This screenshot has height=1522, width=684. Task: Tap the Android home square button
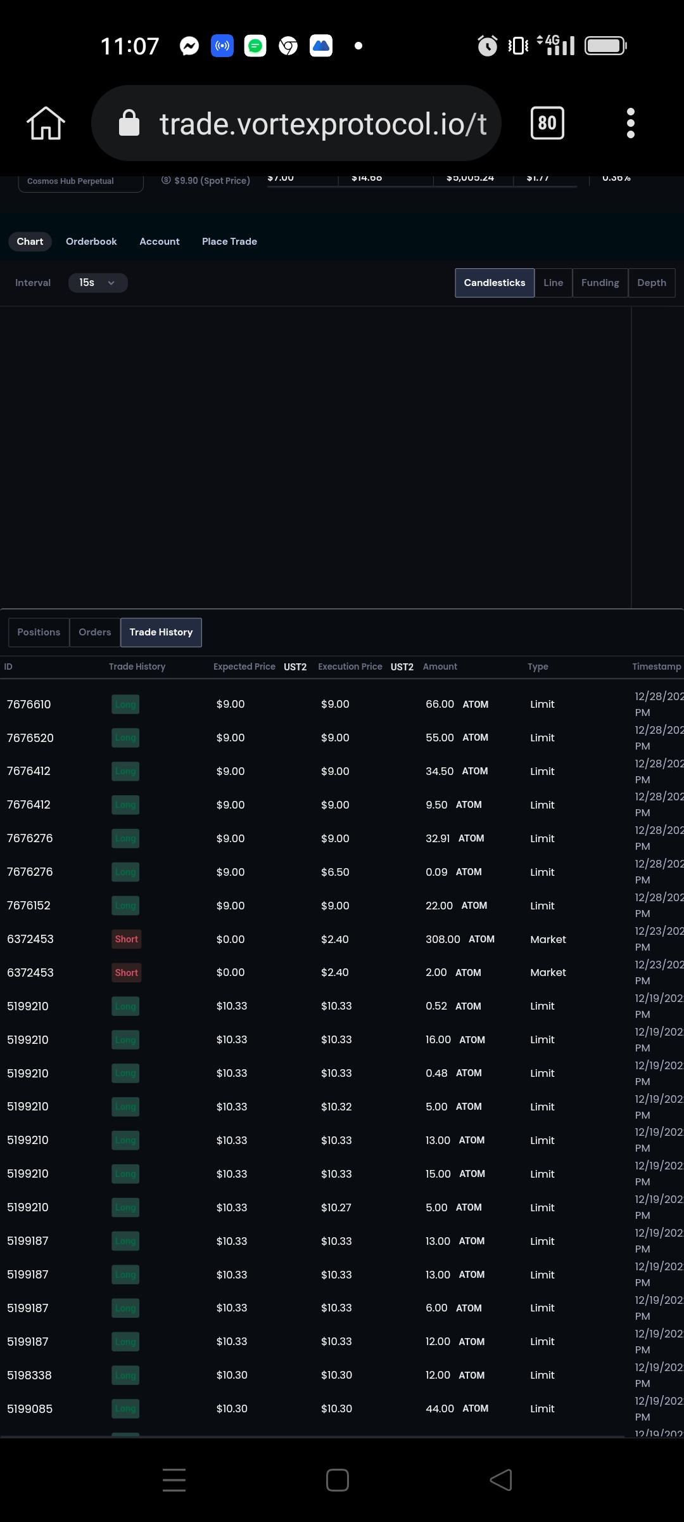tap(338, 1480)
